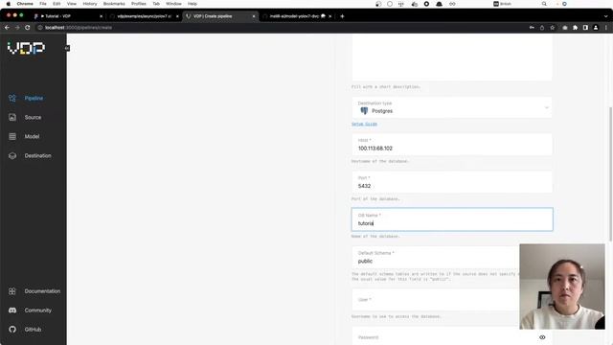Open the Destination page icon
613x345 pixels.
click(12, 155)
